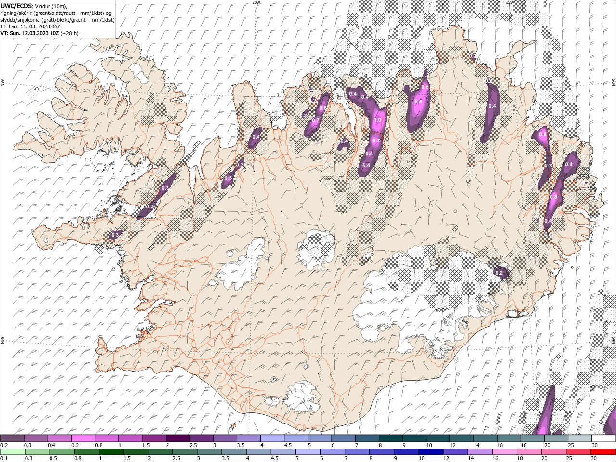The width and height of the screenshot is (616, 462).
Task: Click the '0.2' tick label under upper legend
Action: [x=4, y=445]
